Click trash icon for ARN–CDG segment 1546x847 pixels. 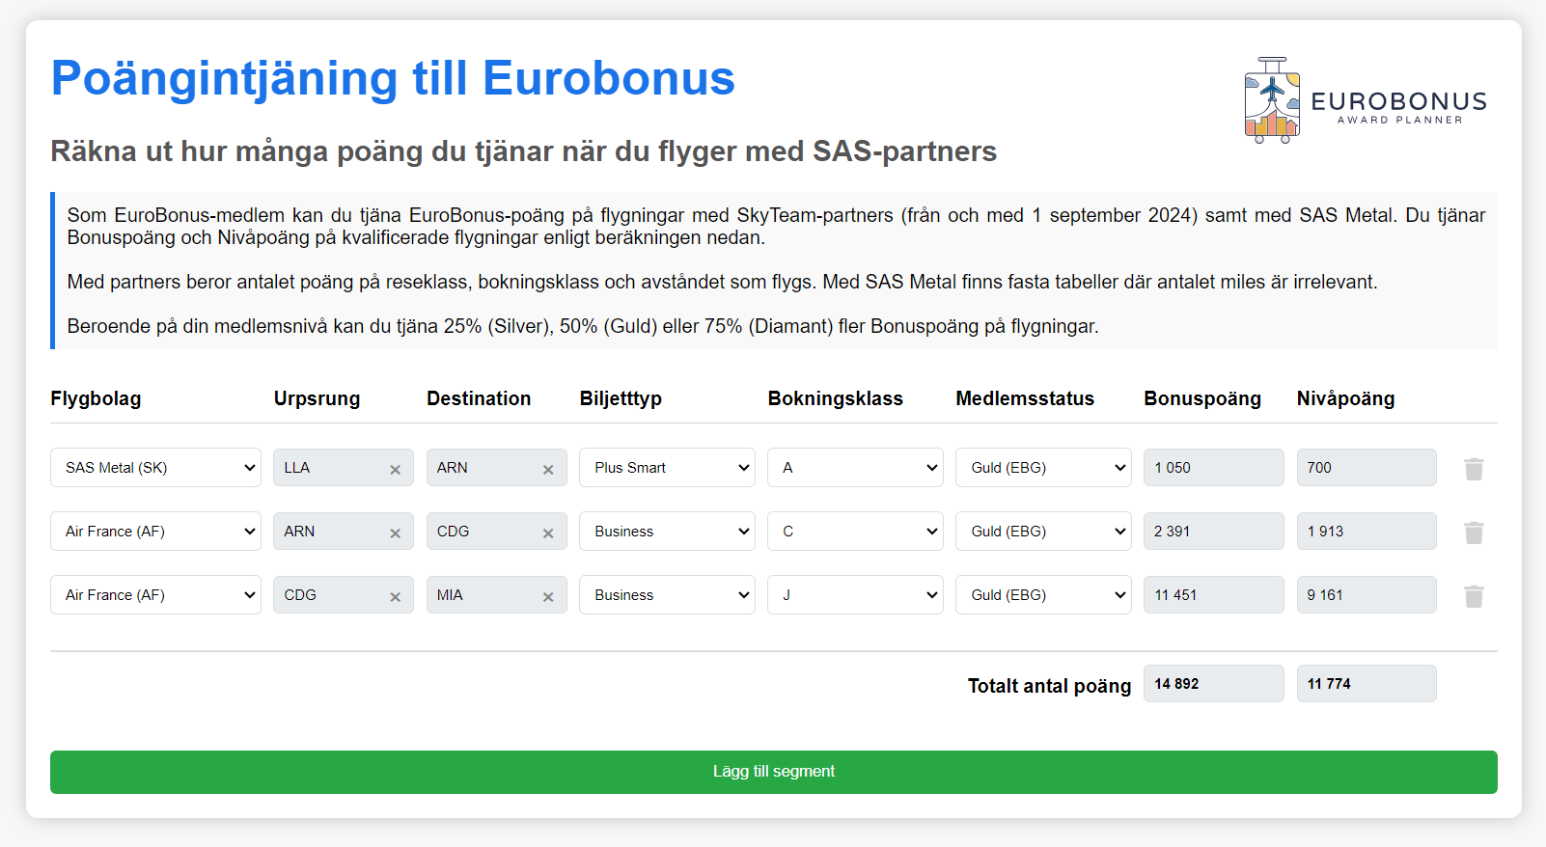point(1473,533)
